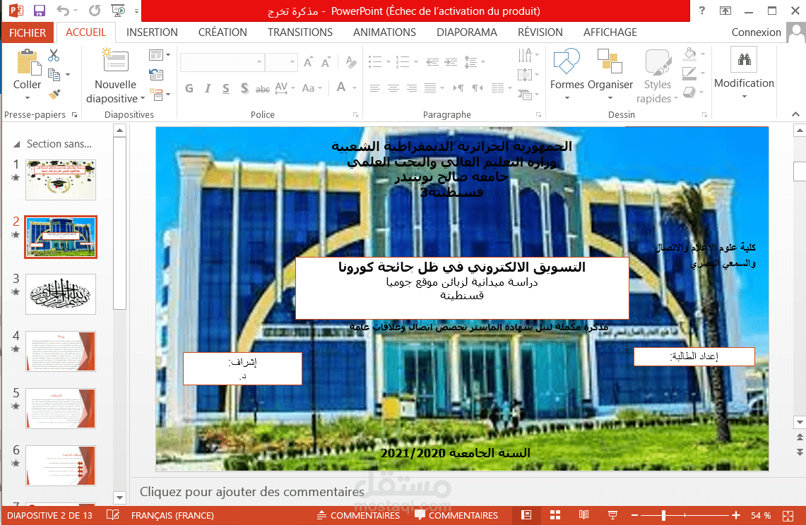Screen dimensions: 806x525
Task: Decrease list indent level
Action: [x=432, y=62]
